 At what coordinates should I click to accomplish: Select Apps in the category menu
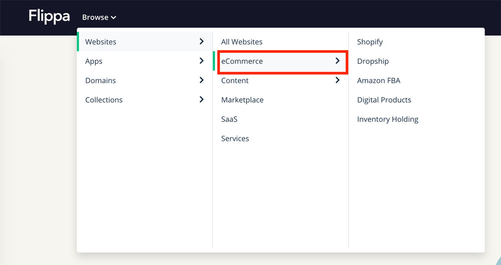tap(145, 61)
